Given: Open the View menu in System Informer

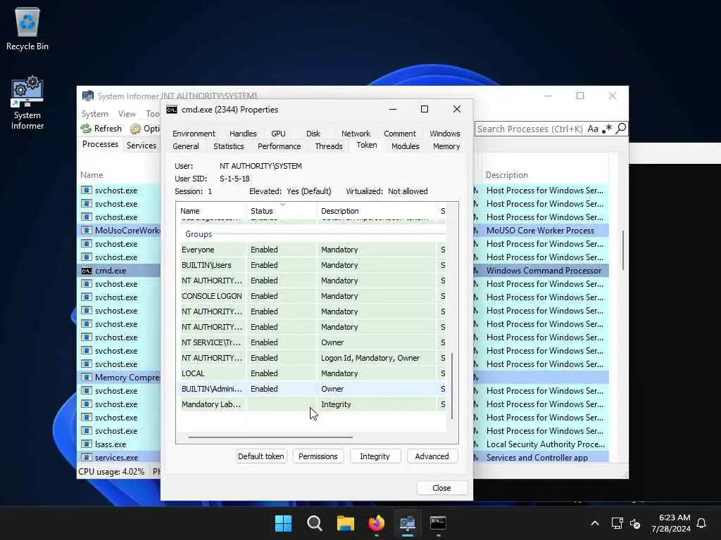Looking at the screenshot, I should point(127,113).
